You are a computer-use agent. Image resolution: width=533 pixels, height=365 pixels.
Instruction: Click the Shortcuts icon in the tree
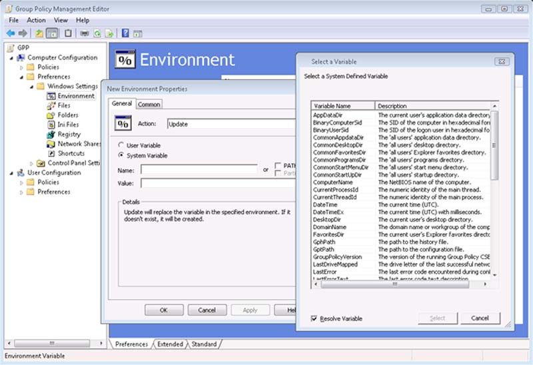[x=51, y=153]
